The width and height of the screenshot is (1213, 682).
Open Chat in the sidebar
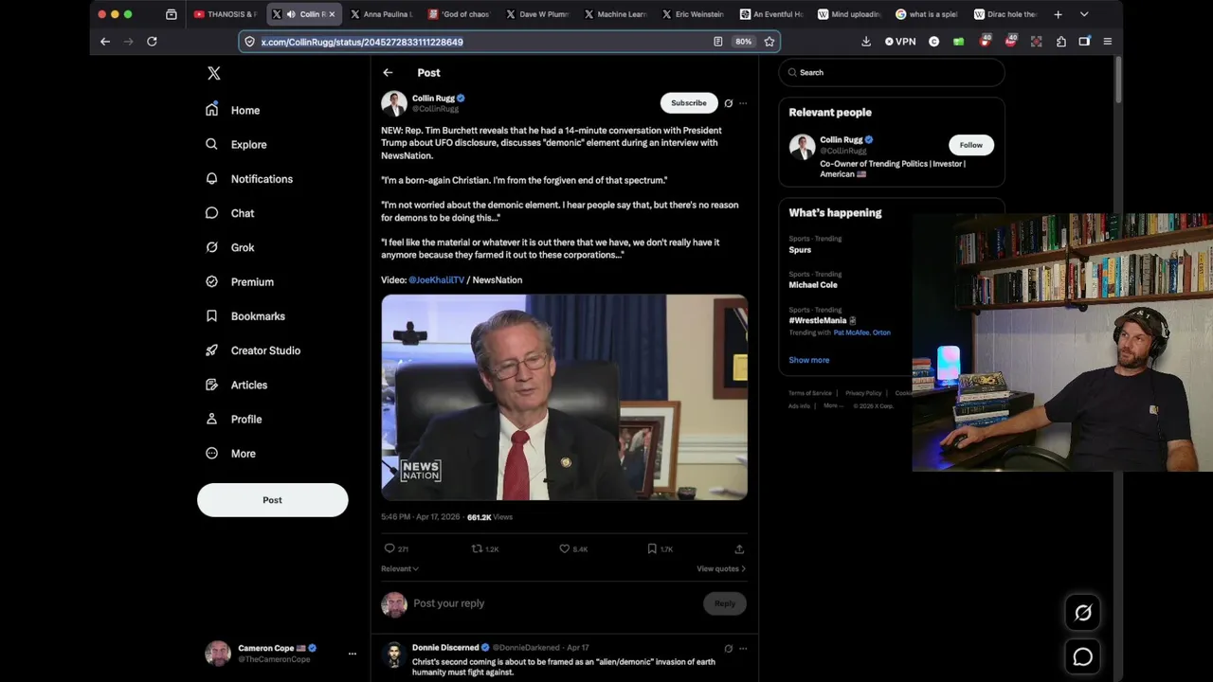[230, 213]
